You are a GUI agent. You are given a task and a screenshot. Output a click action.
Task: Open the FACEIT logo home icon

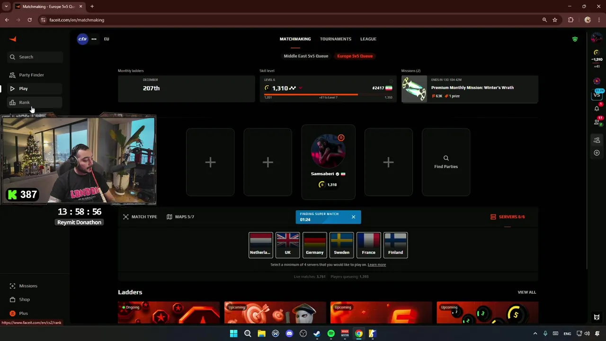click(13, 39)
